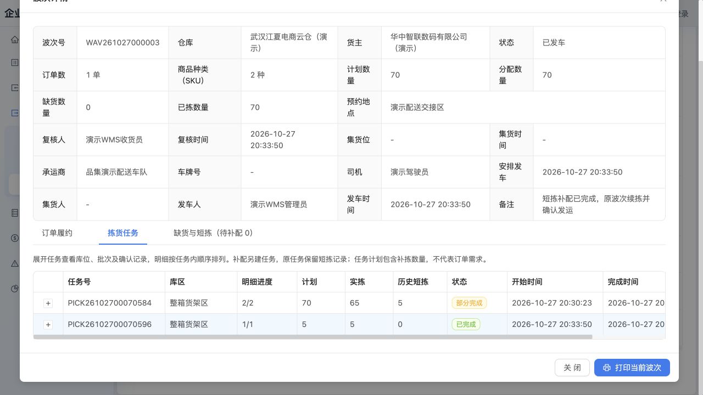
Task: Click warehouse name 武汉江夏电商云仓（演示）
Action: (289, 43)
